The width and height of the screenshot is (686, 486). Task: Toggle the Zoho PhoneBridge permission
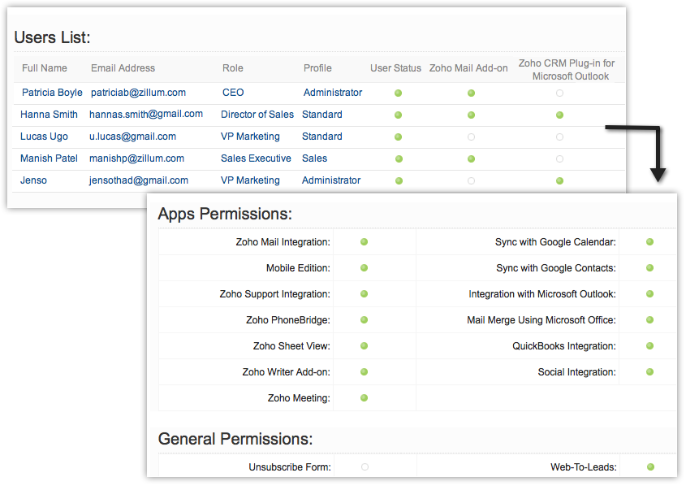coord(364,320)
